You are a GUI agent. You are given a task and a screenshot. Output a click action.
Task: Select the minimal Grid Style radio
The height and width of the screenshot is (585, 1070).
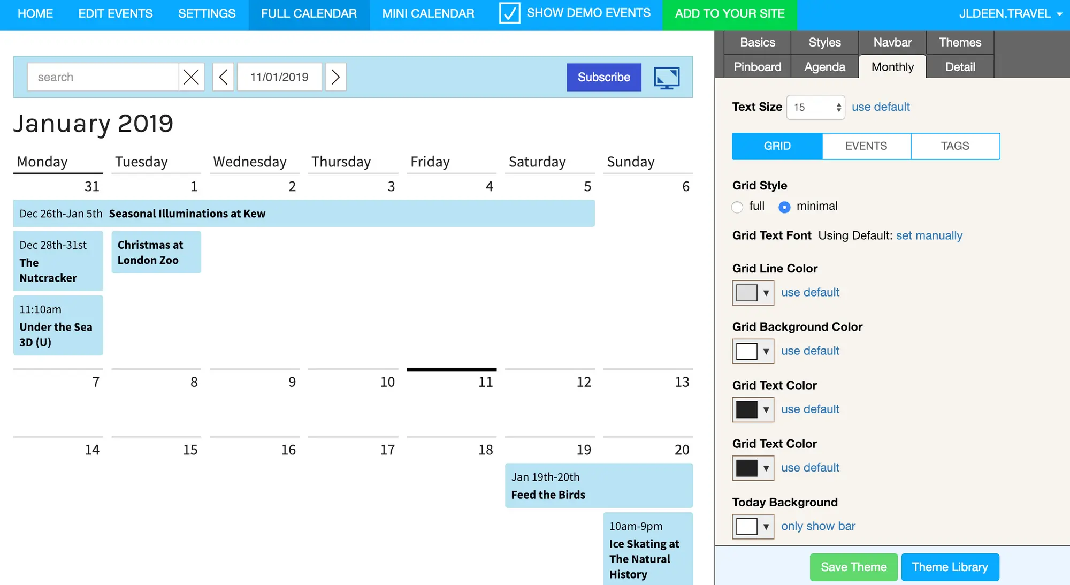(x=784, y=207)
